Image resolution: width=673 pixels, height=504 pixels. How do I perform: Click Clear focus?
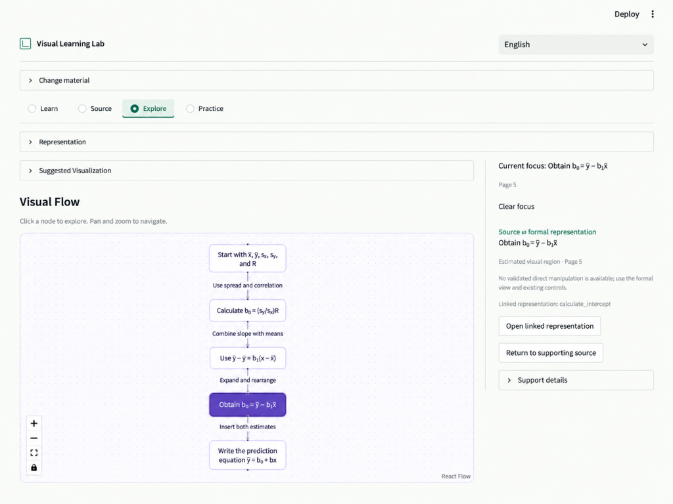pos(517,207)
